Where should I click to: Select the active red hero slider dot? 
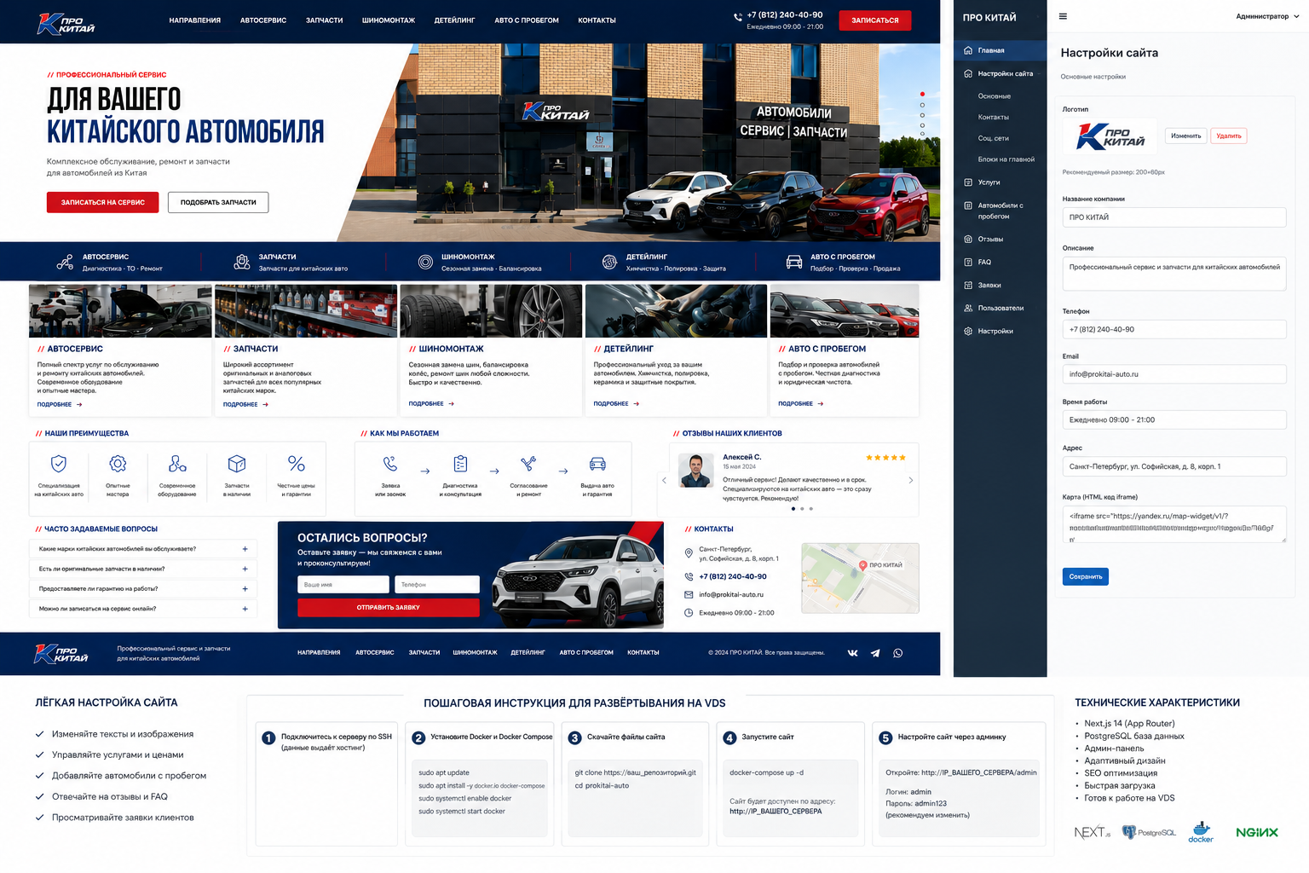[x=922, y=94]
